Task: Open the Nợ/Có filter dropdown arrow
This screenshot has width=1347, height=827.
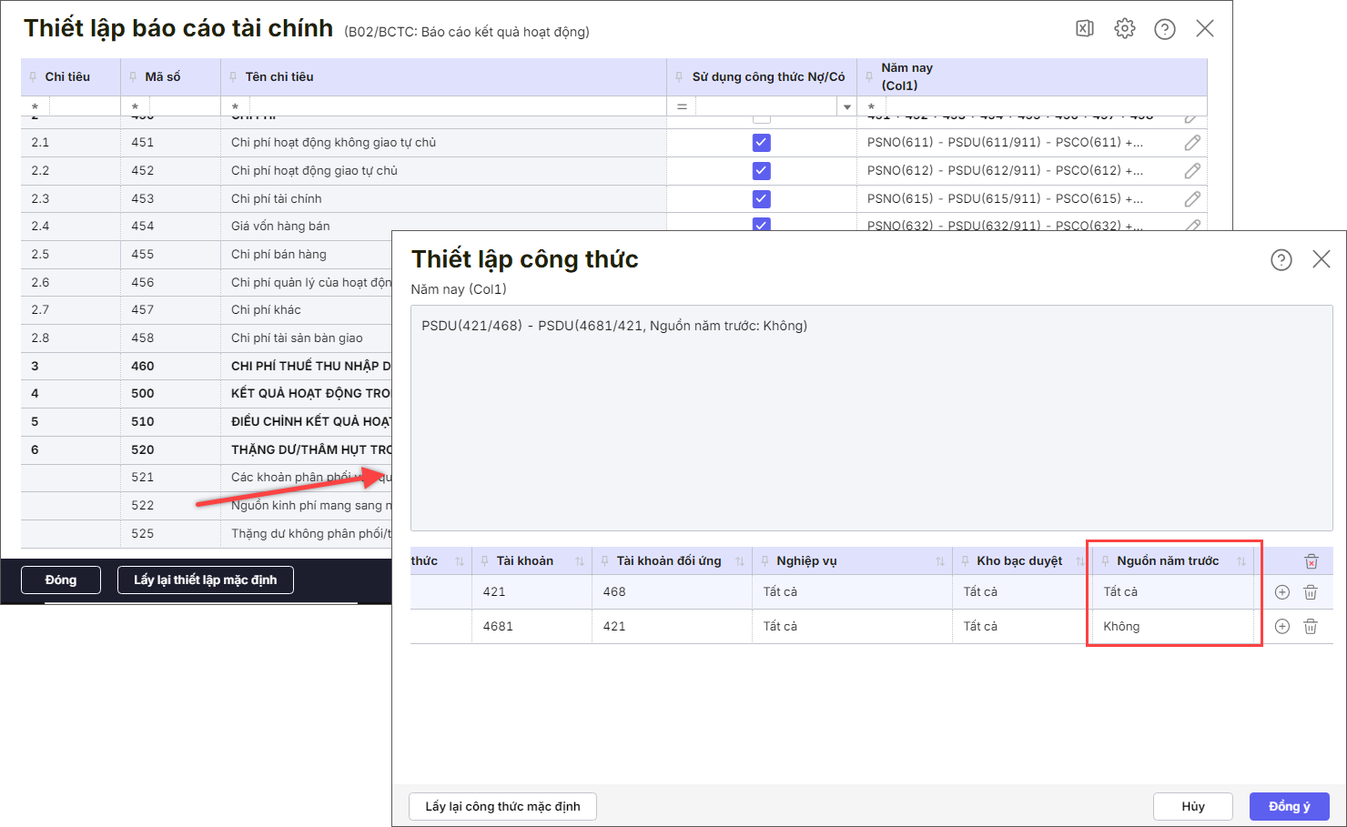Action: click(x=846, y=107)
